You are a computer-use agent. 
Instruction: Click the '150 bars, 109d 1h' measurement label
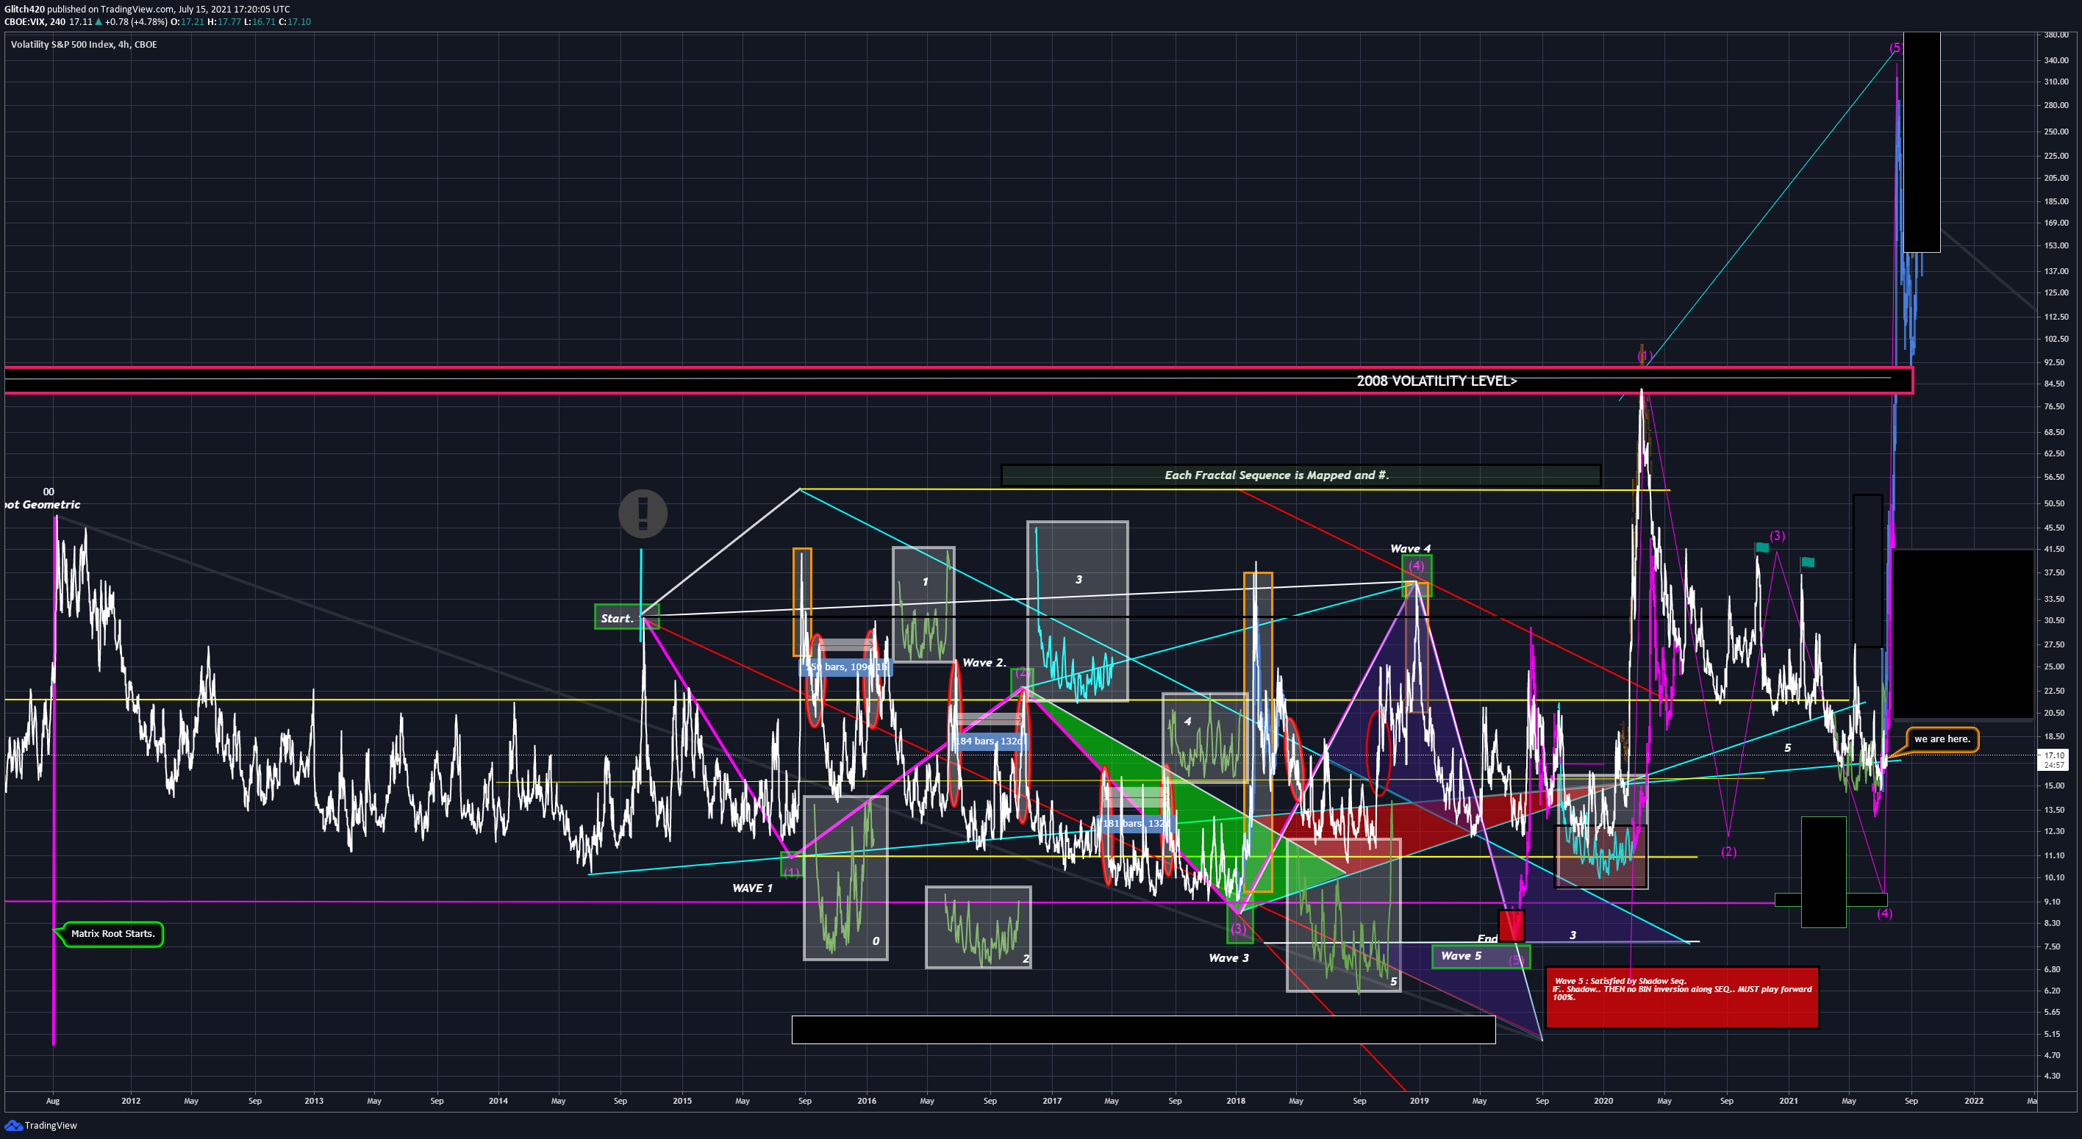click(x=846, y=666)
